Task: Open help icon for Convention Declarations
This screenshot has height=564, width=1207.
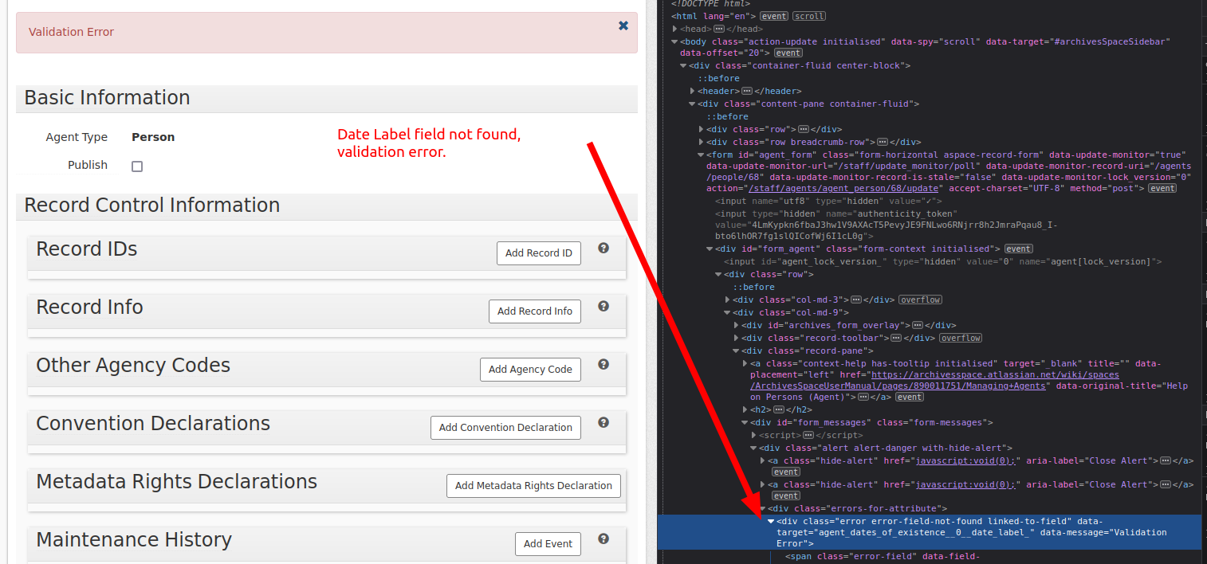Action: pyautogui.click(x=603, y=422)
